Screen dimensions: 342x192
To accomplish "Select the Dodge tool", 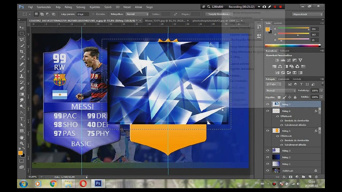I will coord(22,106).
